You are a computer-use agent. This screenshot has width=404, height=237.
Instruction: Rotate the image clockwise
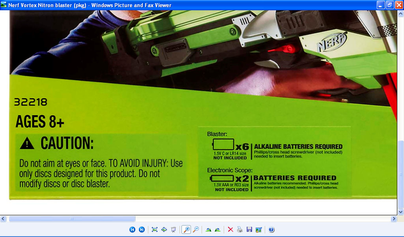point(208,229)
